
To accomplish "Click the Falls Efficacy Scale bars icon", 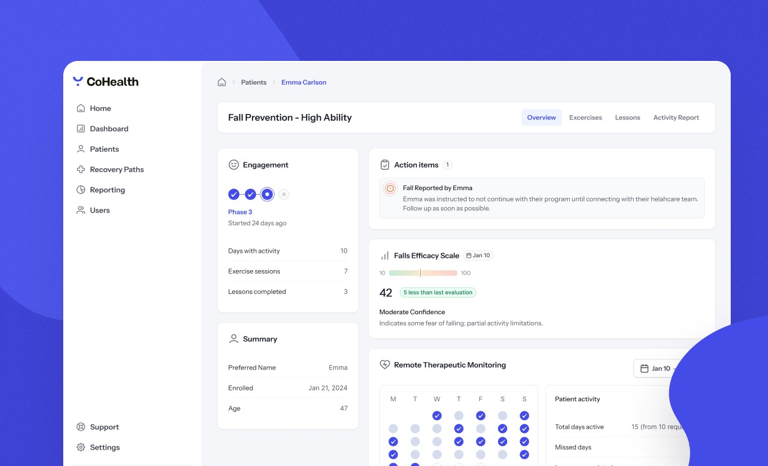I will click(385, 256).
